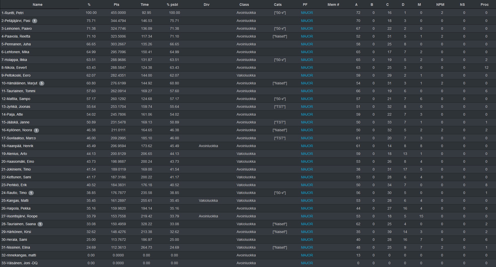Open MAJOR link in Väisänen, Joni -DQ row
Viewport: 496px width, 267px height.
(x=307, y=263)
